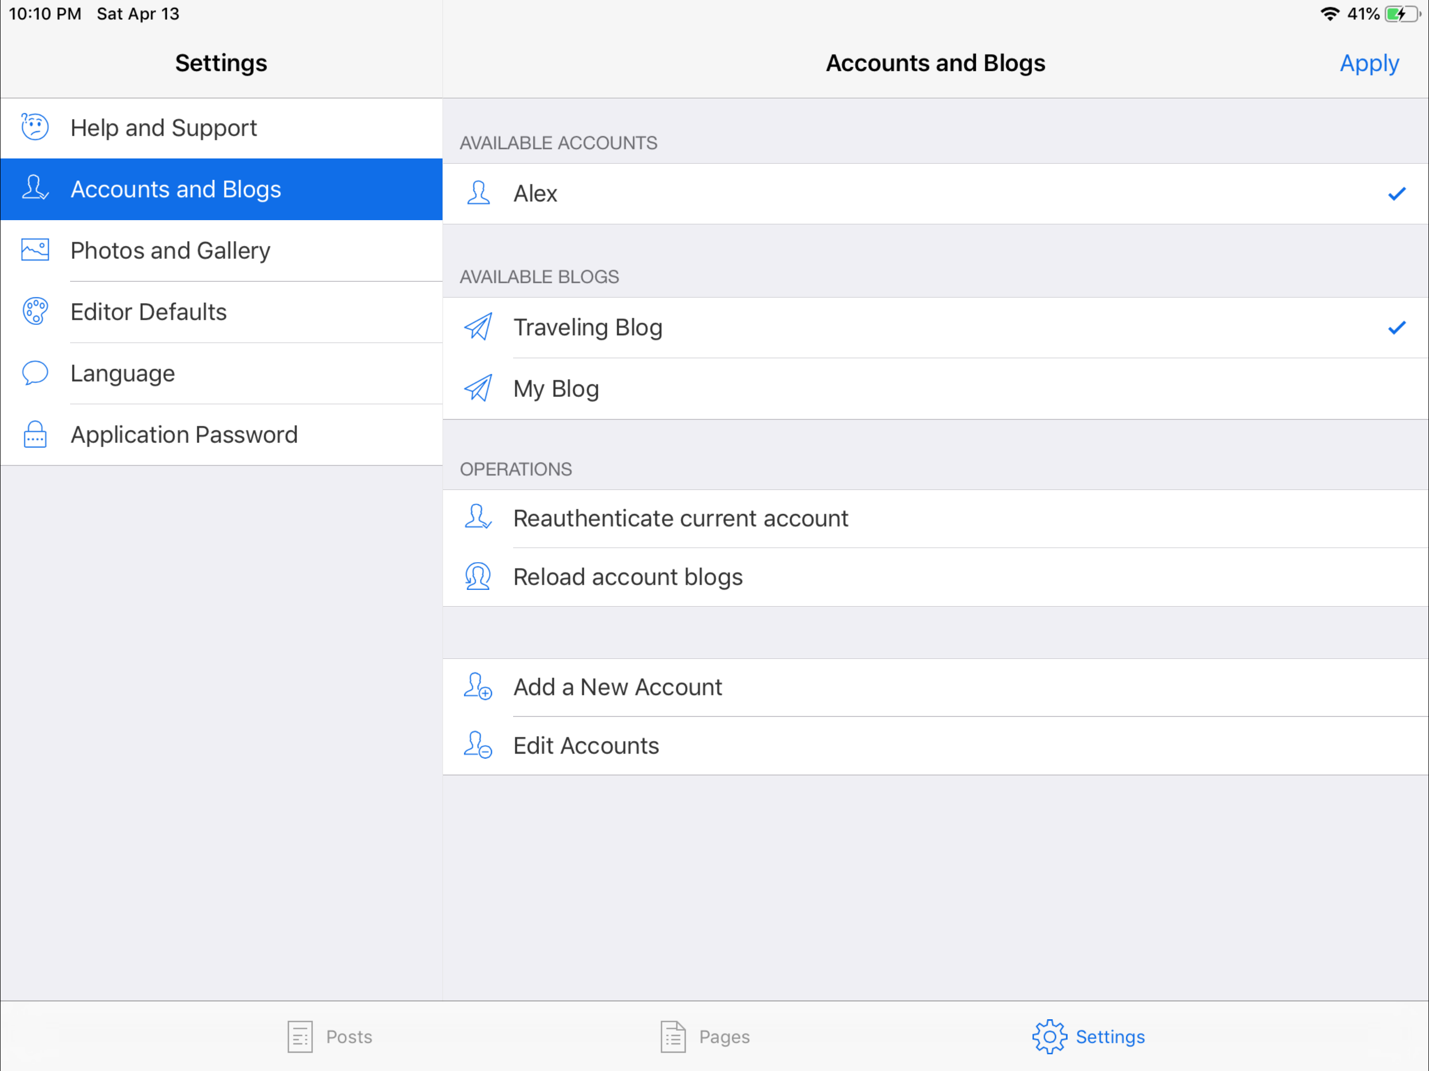Switch to the Pages tab
Viewport: 1429px width, 1071px height.
click(x=705, y=1037)
